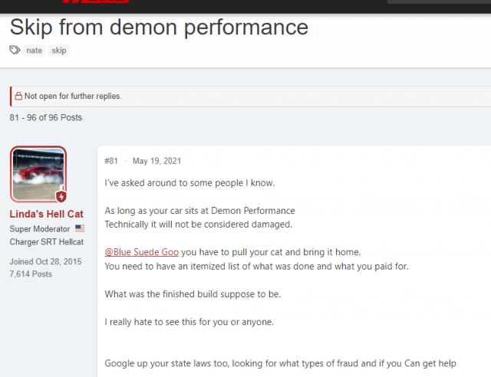This screenshot has width=491, height=377.
Task: Click the '7,614 Posts' count
Action: pos(31,274)
